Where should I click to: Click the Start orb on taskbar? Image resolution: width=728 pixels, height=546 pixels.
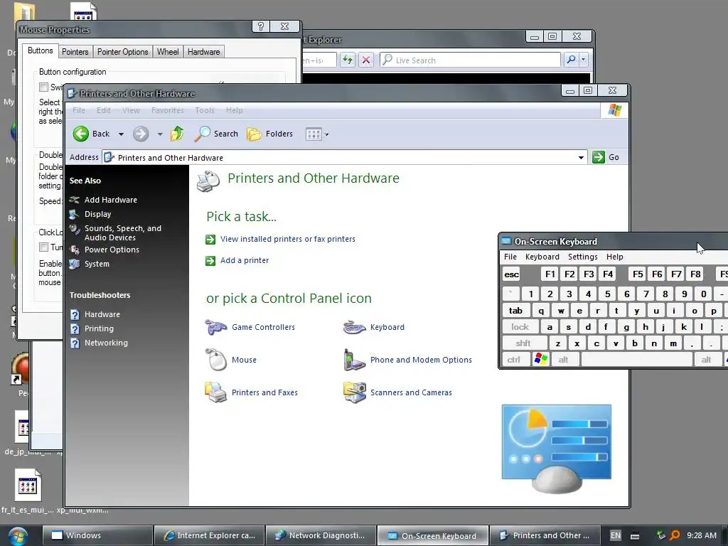pyautogui.click(x=18, y=536)
